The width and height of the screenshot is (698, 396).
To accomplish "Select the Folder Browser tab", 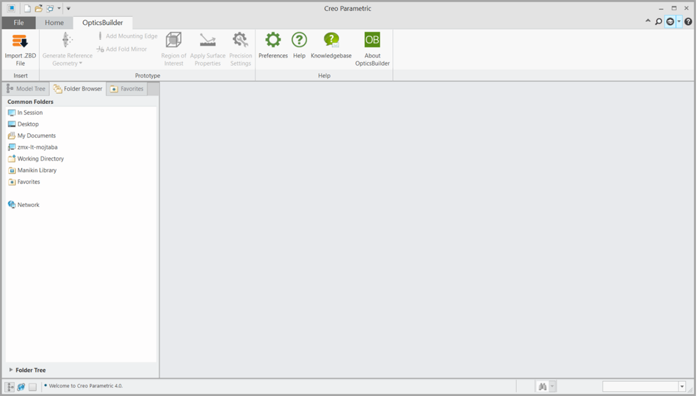I will (78, 89).
